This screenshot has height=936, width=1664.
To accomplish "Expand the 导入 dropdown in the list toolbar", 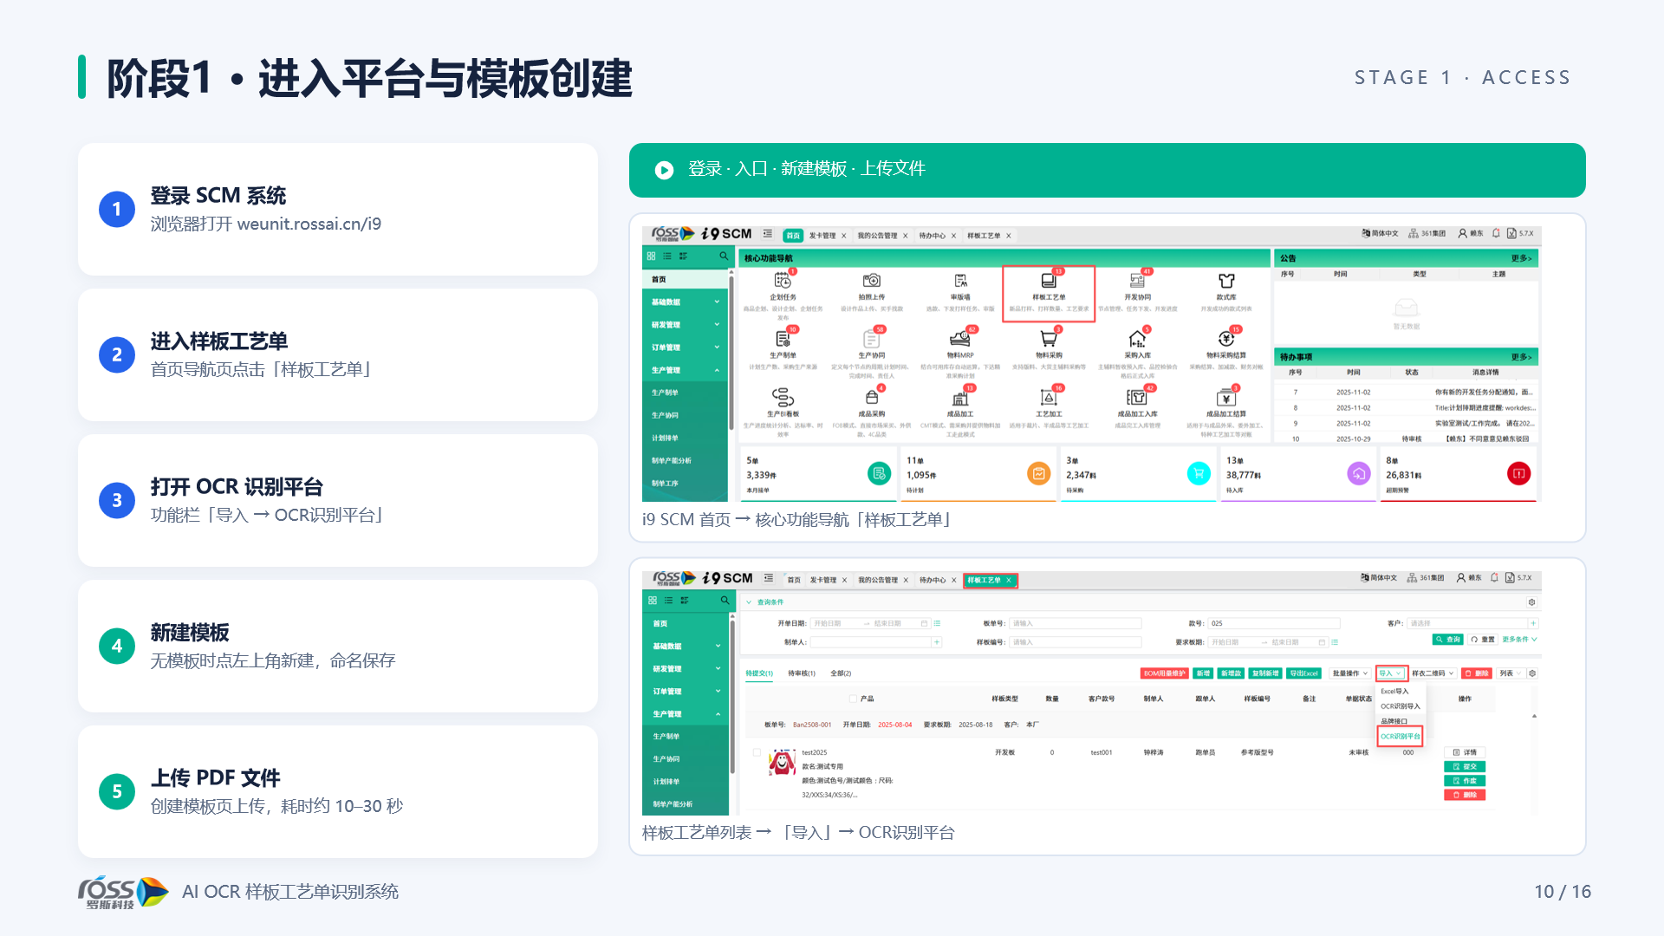I will click(x=1392, y=673).
